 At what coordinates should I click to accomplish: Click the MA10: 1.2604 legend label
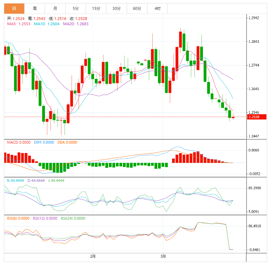[47, 24]
